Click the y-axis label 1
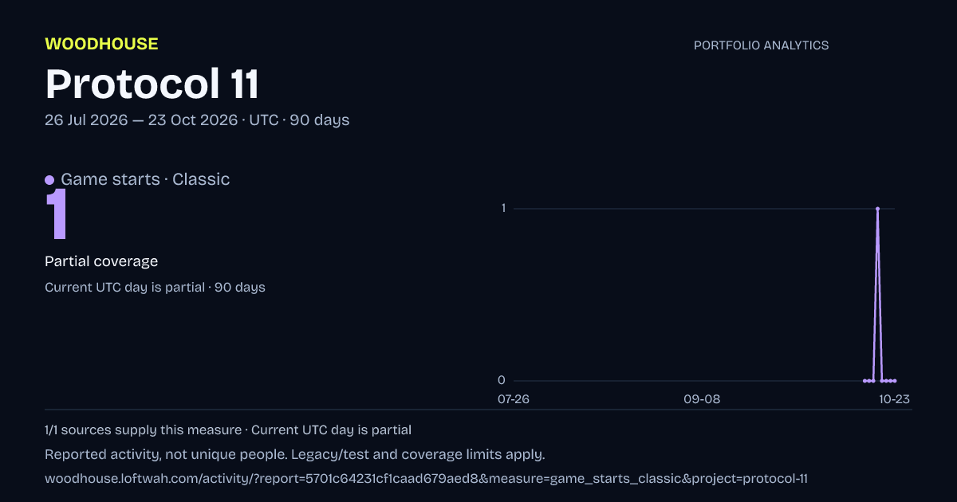 coord(503,209)
